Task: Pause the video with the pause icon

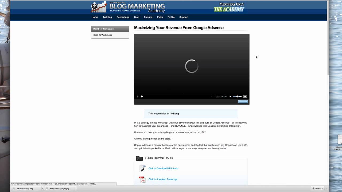Action: [138, 97]
